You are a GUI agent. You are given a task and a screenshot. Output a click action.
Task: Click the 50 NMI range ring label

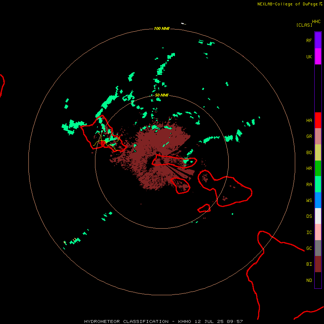click(x=162, y=95)
